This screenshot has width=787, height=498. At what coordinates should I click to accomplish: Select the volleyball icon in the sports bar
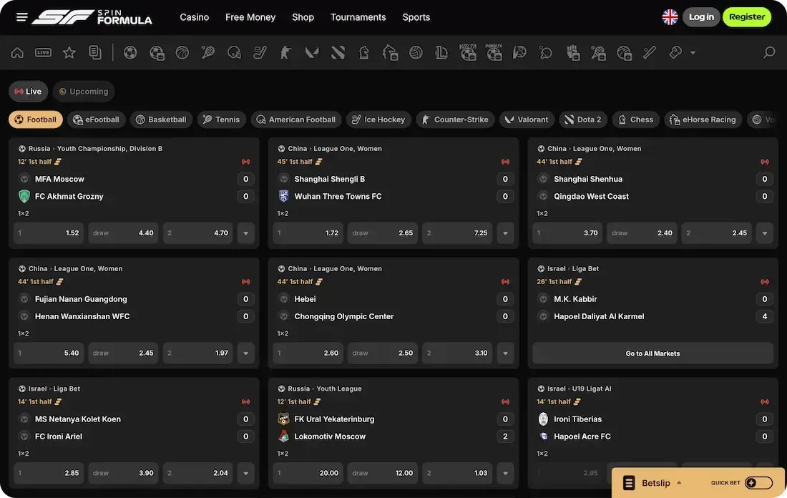(416, 52)
